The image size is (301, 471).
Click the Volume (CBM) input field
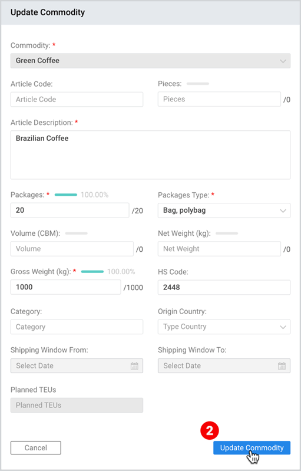[72, 249]
